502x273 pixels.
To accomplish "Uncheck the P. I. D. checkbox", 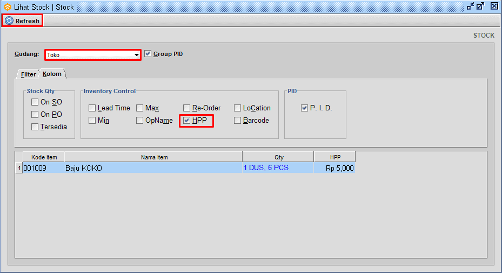I will (305, 108).
